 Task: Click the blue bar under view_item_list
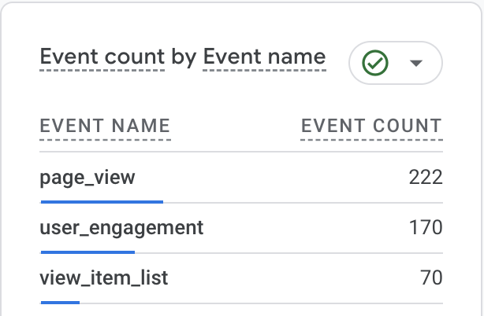point(60,303)
